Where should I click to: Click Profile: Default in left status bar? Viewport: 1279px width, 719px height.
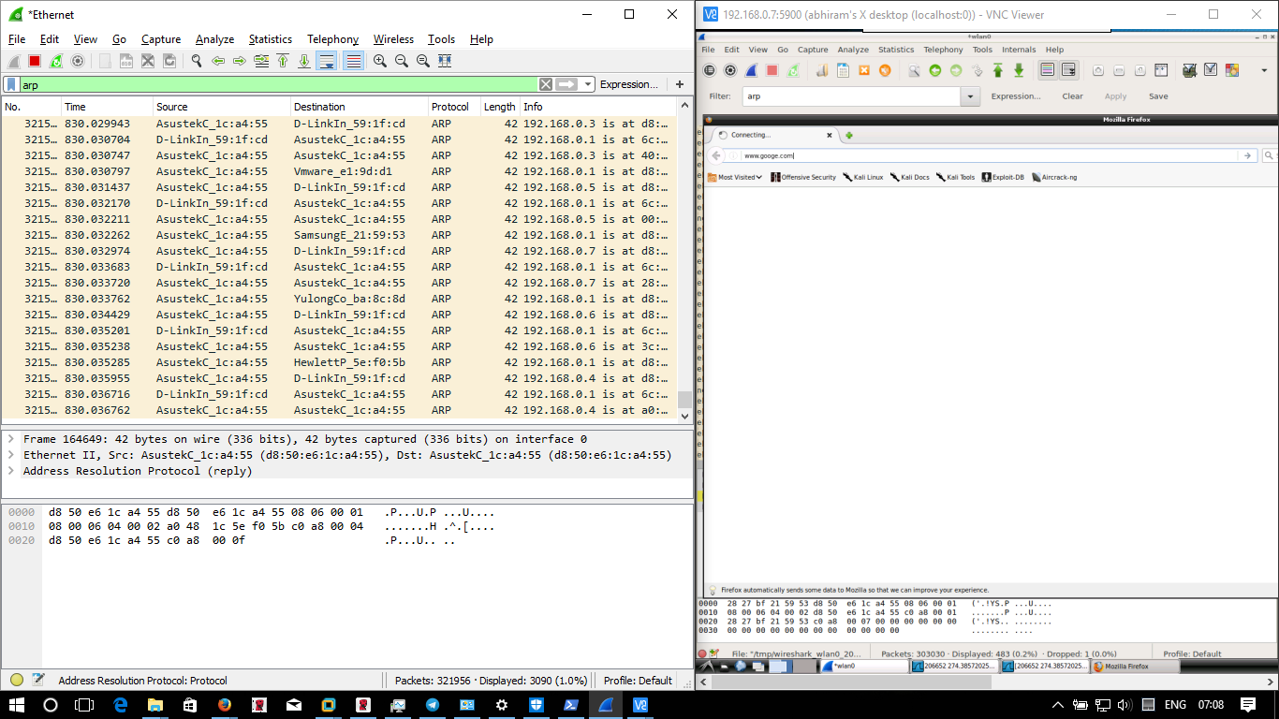pos(638,681)
